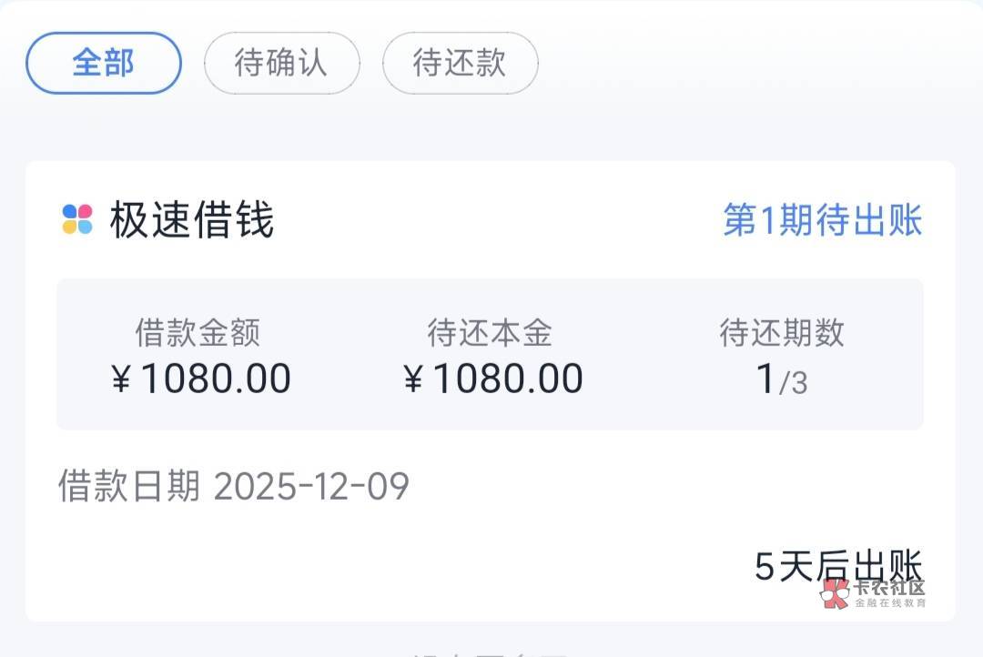Tap the 2025-12-09 loan date

click(x=311, y=487)
